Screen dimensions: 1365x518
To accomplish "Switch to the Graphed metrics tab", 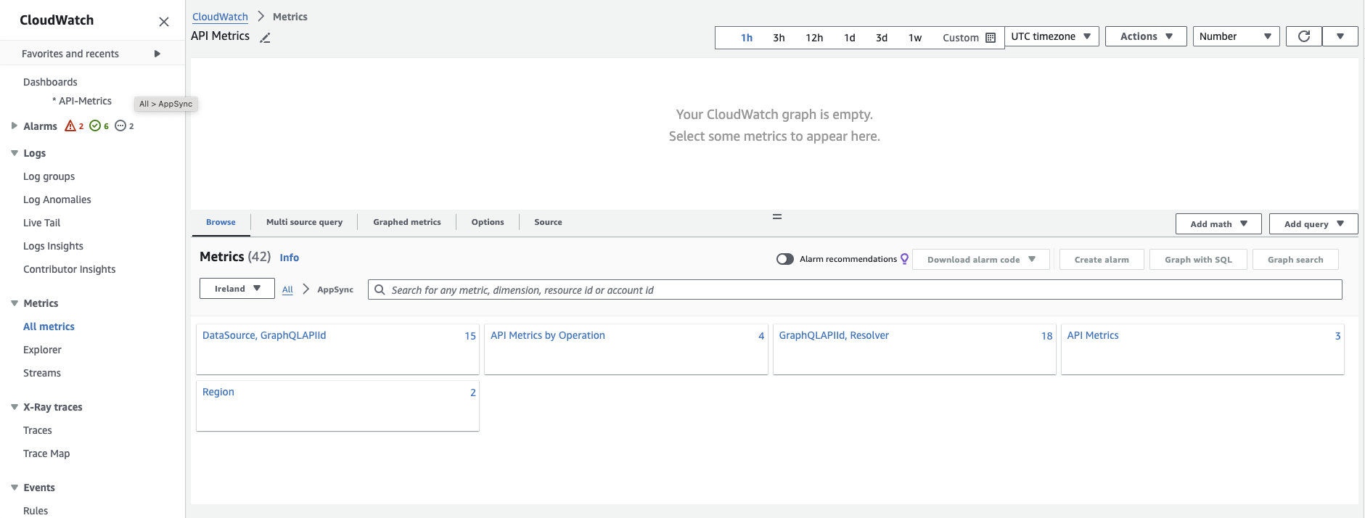I will click(406, 222).
